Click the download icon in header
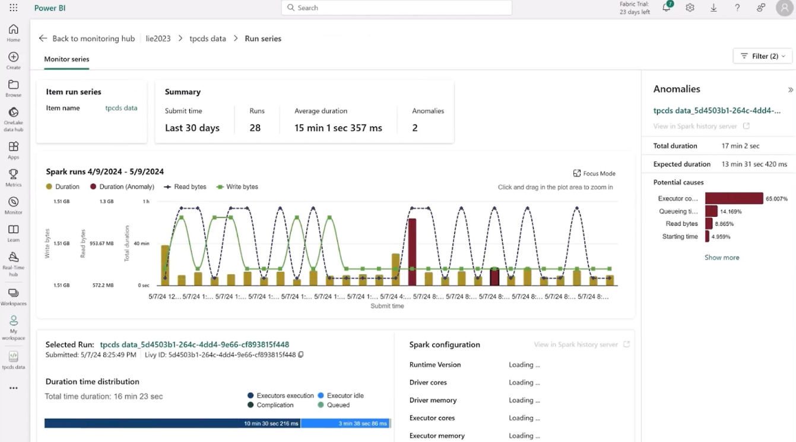Image resolution: width=796 pixels, height=442 pixels. coord(713,8)
